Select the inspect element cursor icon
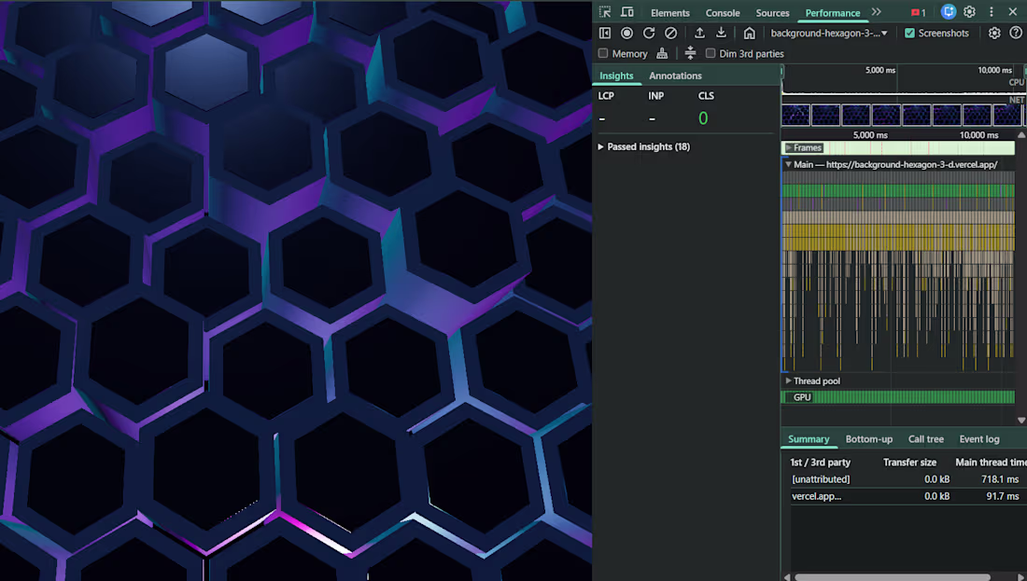Screen dimensions: 1027x581 pyautogui.click(x=605, y=12)
